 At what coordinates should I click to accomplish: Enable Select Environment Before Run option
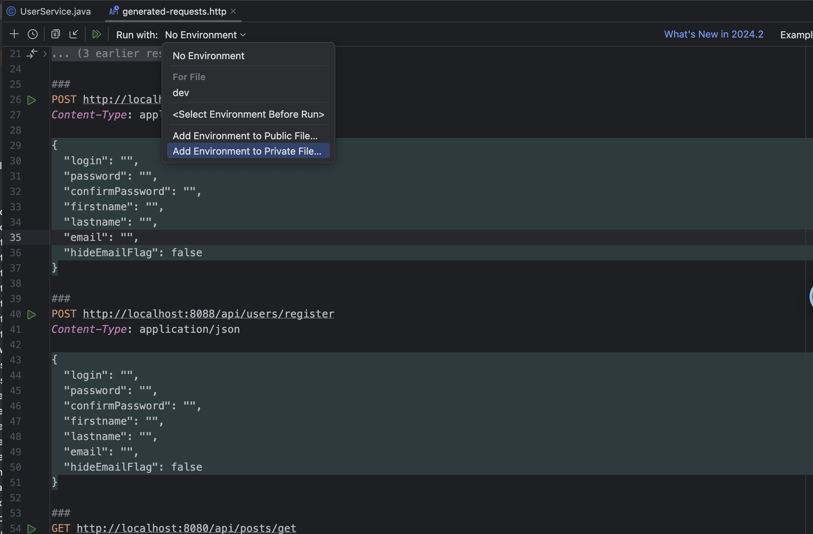[x=248, y=114]
